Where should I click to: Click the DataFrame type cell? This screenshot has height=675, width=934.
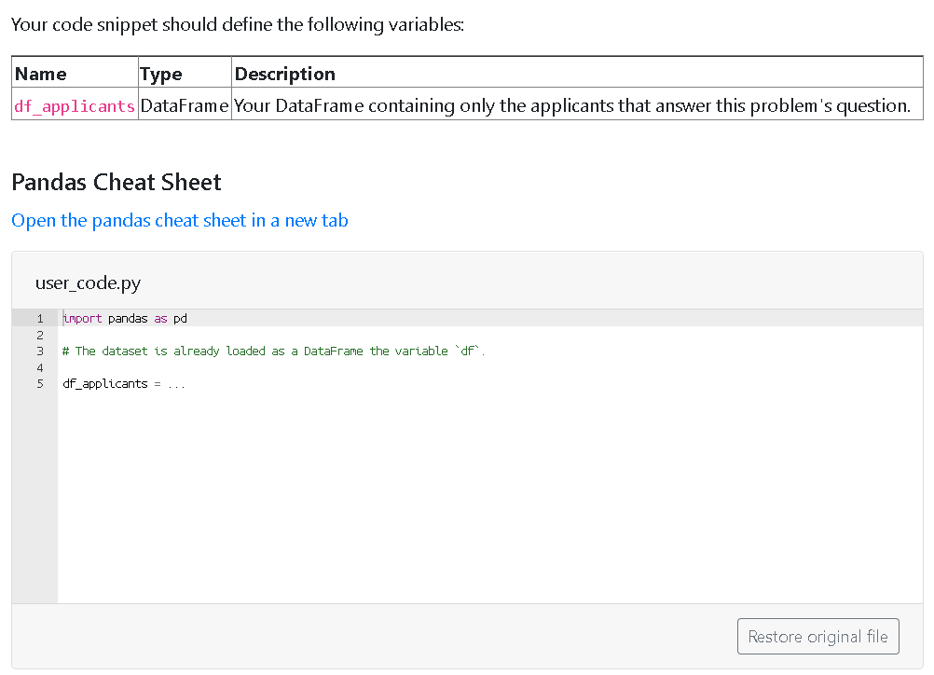(x=184, y=105)
